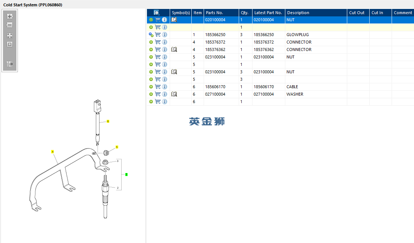Open the symbol icon for CONNECTOR 185376362
The image size is (414, 243).
coord(174,49)
